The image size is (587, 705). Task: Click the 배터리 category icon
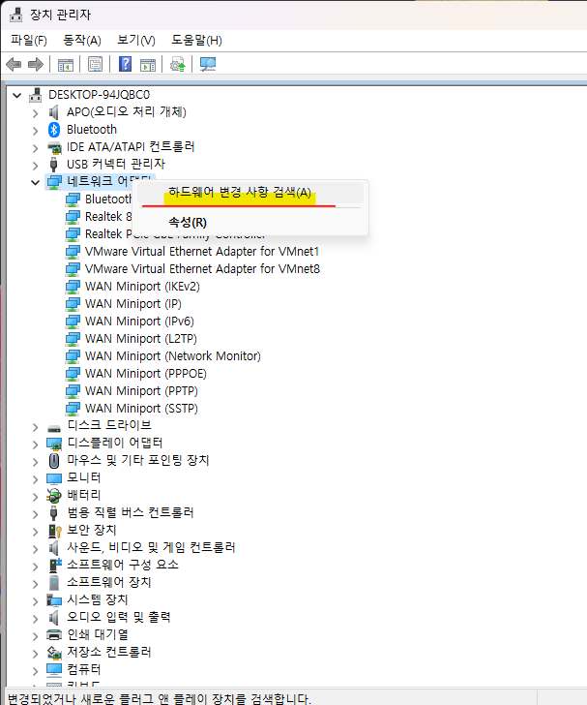pyautogui.click(x=54, y=496)
